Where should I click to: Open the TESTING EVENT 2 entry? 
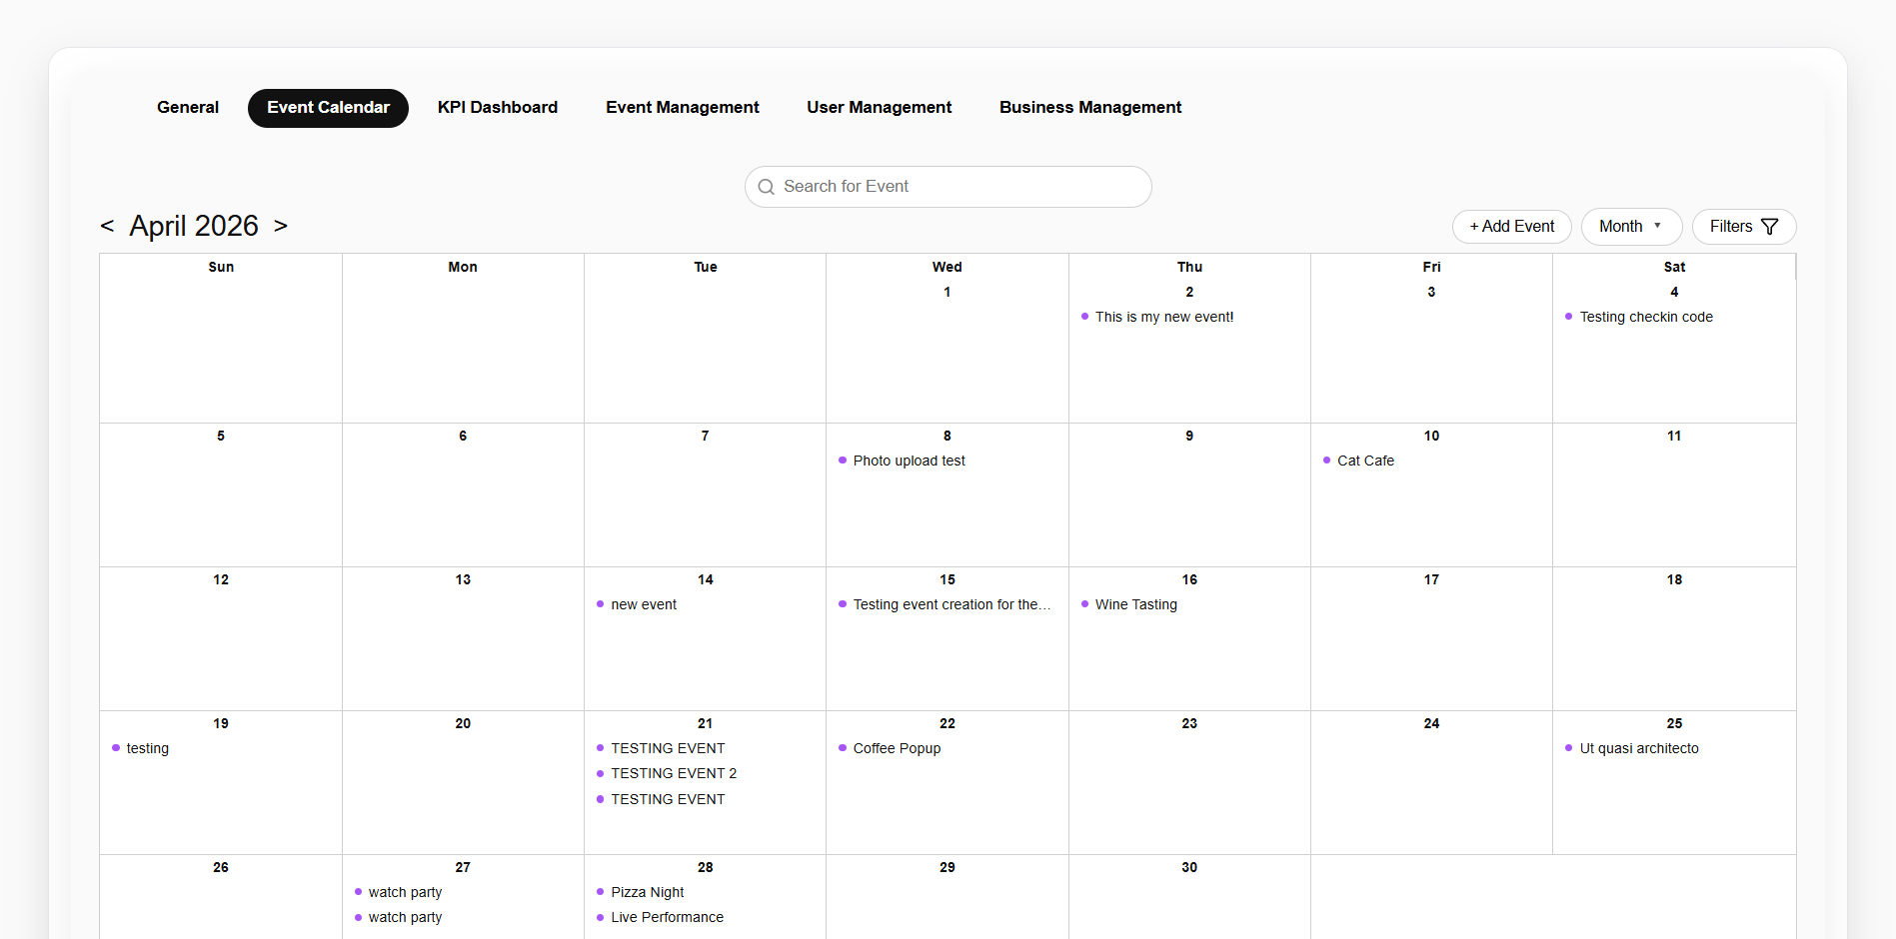point(674,773)
